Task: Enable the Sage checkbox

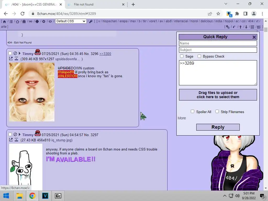Action: [x=182, y=56]
